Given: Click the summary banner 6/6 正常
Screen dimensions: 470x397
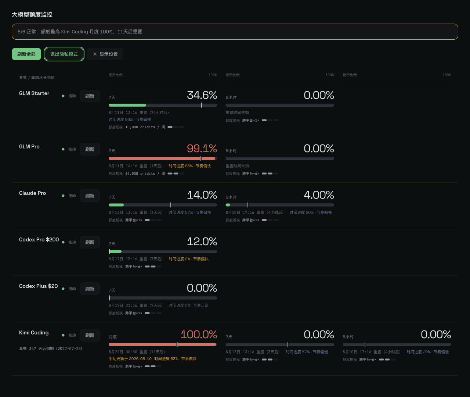Looking at the screenshot, I should (235, 32).
